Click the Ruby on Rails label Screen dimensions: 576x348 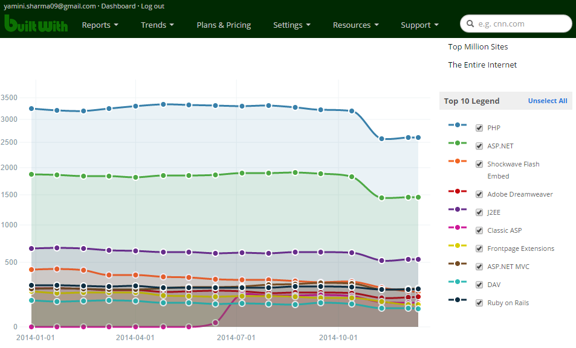point(508,303)
